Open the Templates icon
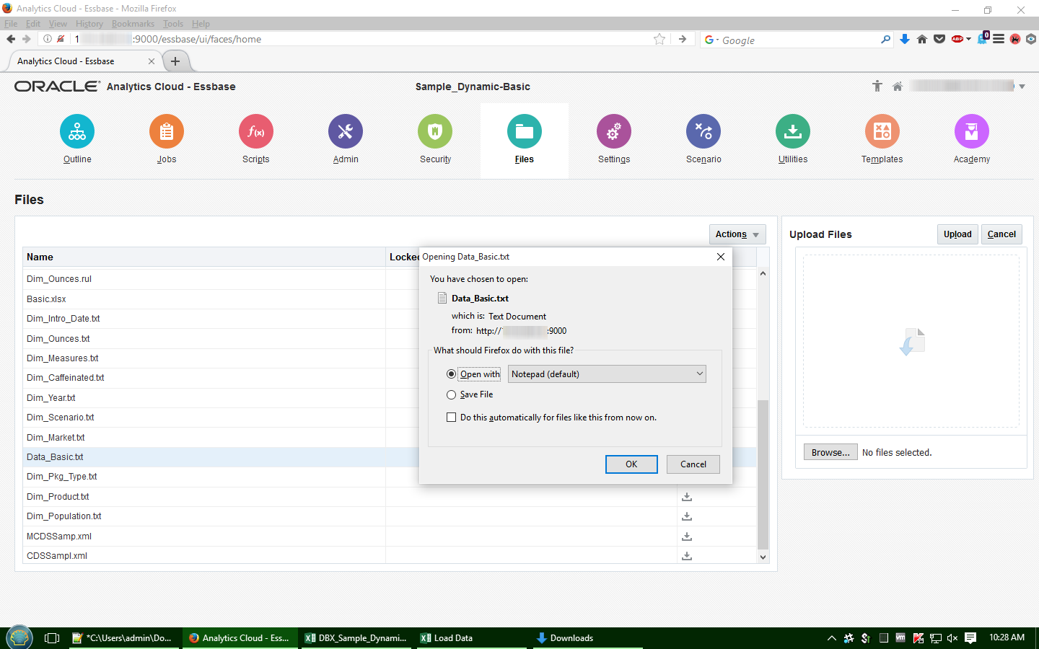The image size is (1039, 649). click(x=882, y=131)
